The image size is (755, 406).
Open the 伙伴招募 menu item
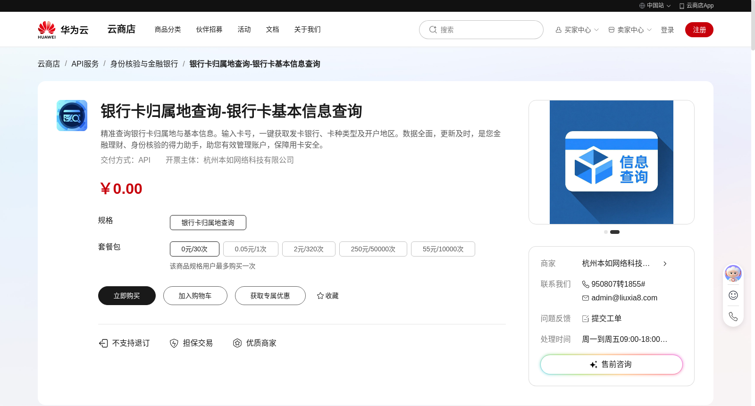click(210, 29)
